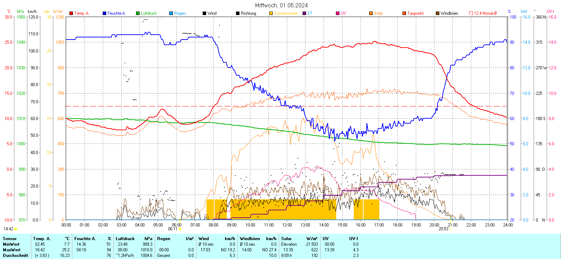Select the Windböen header in the data table
Screen dimensions: 561x259
(x=250, y=239)
